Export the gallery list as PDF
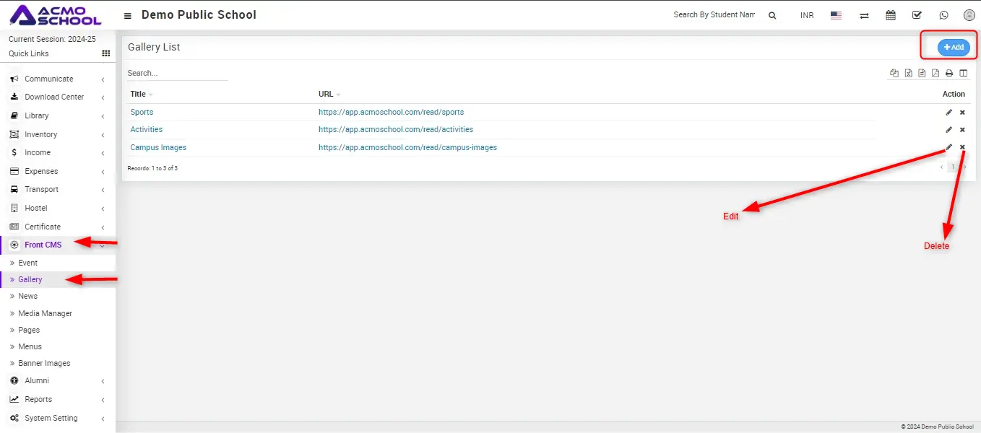The image size is (981, 433). tap(935, 73)
